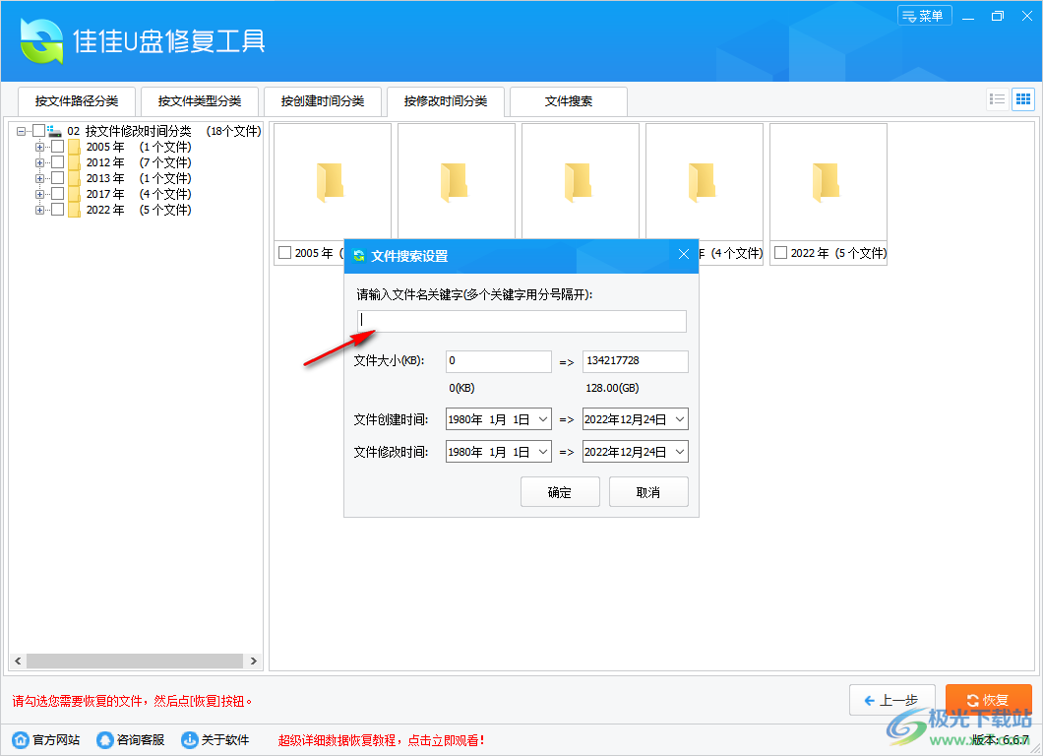Open 文件创建时间 end date dropdown
Screen dimensions: 1043x756
coord(680,419)
